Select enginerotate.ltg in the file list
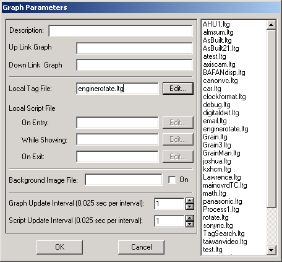Screen dimensions: 282x262 pos(226,129)
